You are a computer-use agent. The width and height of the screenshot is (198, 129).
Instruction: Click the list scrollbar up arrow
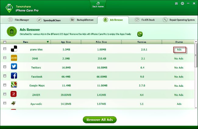point(196,41)
